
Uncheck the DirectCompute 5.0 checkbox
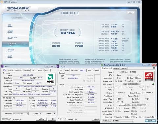pyautogui.click(x=140, y=117)
